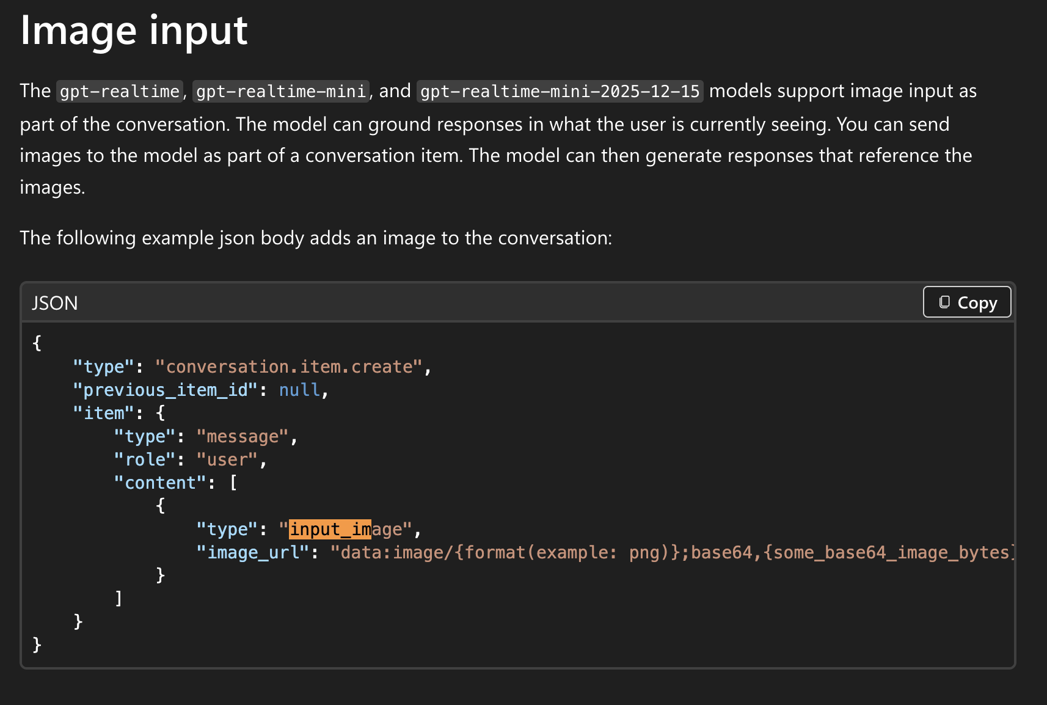The width and height of the screenshot is (1047, 705).
Task: Click the "content" key in the JSON
Action: coord(160,483)
